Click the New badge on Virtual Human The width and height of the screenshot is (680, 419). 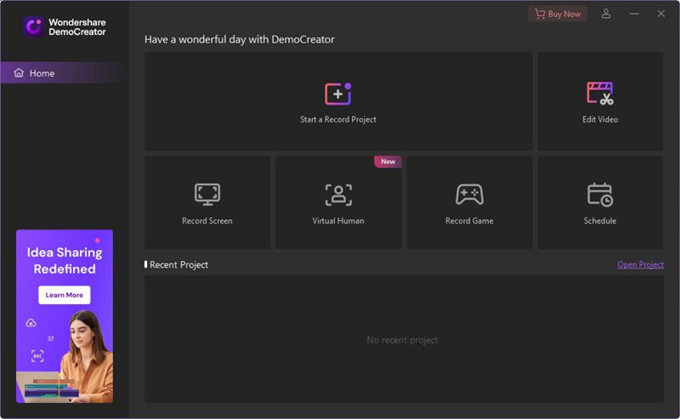click(388, 161)
